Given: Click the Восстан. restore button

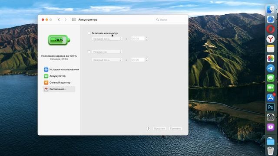Looking at the screenshot, I should pyautogui.click(x=159, y=129).
